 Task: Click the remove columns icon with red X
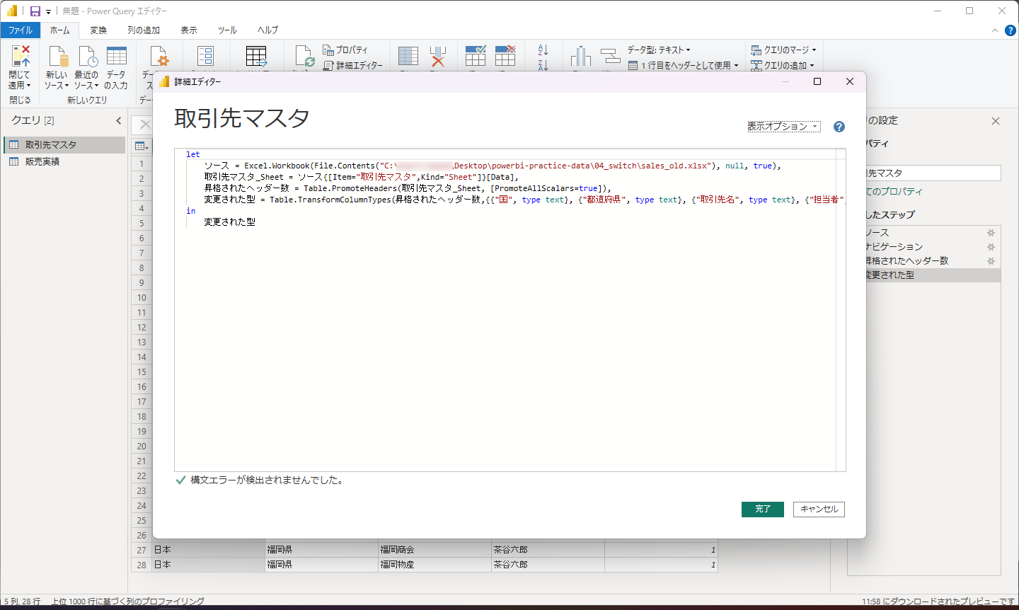click(438, 57)
